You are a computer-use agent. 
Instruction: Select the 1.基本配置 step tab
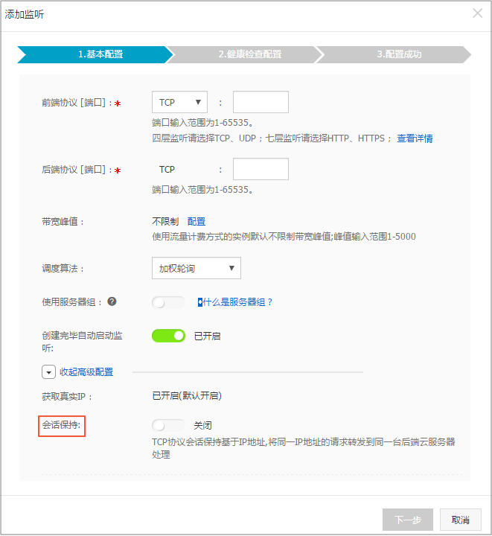click(x=95, y=54)
